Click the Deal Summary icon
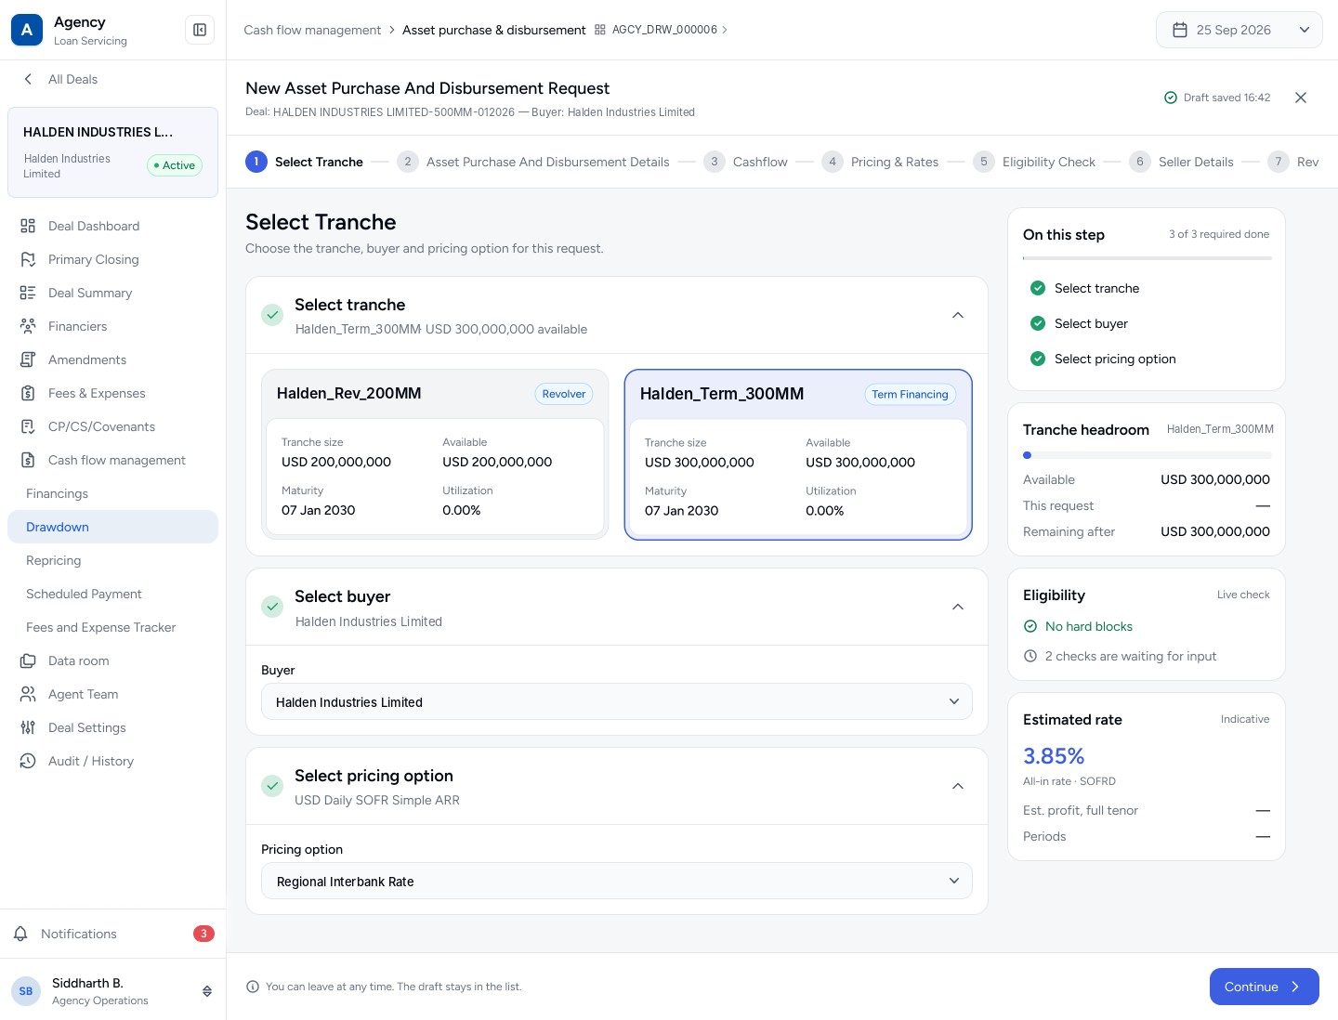 point(28,293)
